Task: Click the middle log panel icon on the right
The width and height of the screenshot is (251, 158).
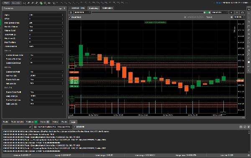Action: [x=245, y=127]
